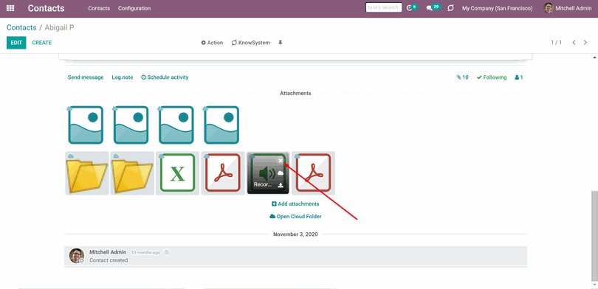598x289 pixels.
Task: Click the Add attachments link
Action: [295, 203]
